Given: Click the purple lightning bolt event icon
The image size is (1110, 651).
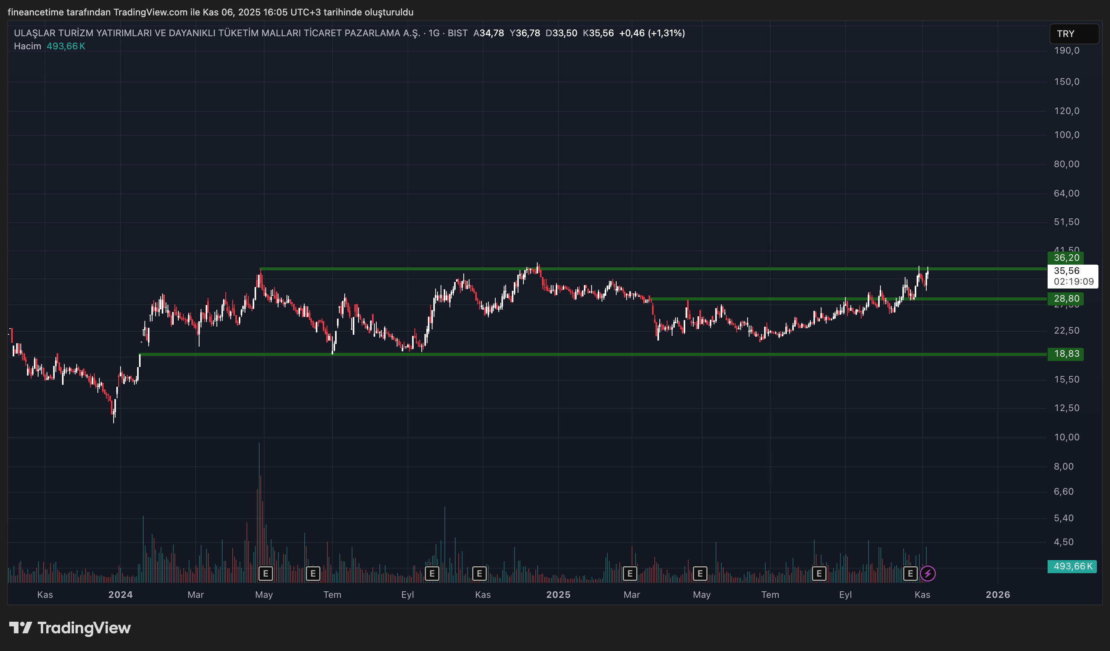Looking at the screenshot, I should 928,574.
